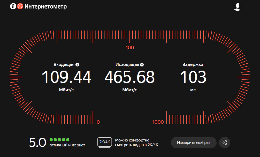The width and height of the screenshot is (260, 157).
Task: Open the Интернетометр title link
Action: pyautogui.click(x=46, y=6)
